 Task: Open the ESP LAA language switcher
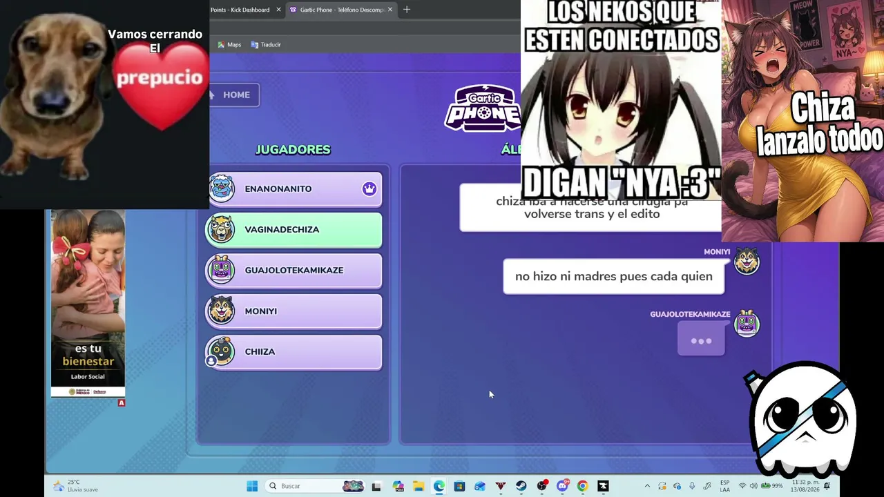click(x=724, y=486)
